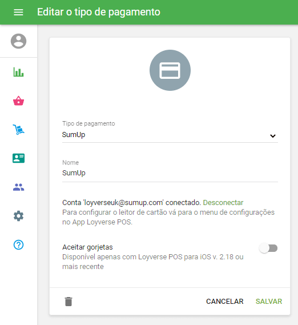Toggle the Aceitar gorjetas switch
This screenshot has width=298, height=325.
click(268, 248)
